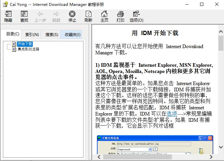The width and height of the screenshot is (224, 161).
Task: Go to the 主页 home page
Action: point(104,16)
